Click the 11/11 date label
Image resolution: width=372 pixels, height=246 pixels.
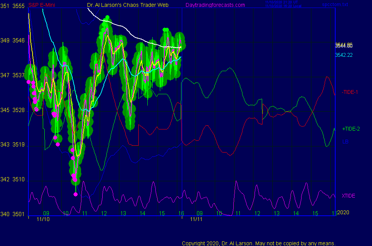[196, 219]
